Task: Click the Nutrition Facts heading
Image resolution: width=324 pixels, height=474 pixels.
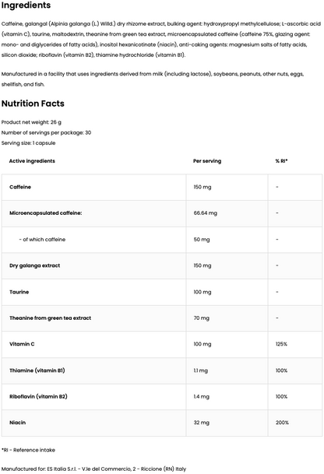Action: (x=33, y=104)
